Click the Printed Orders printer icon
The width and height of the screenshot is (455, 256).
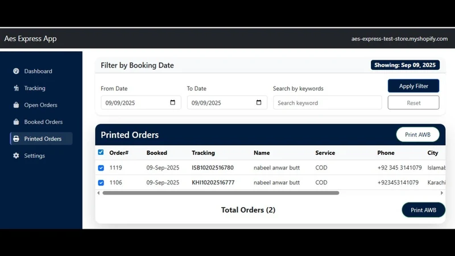click(x=16, y=139)
